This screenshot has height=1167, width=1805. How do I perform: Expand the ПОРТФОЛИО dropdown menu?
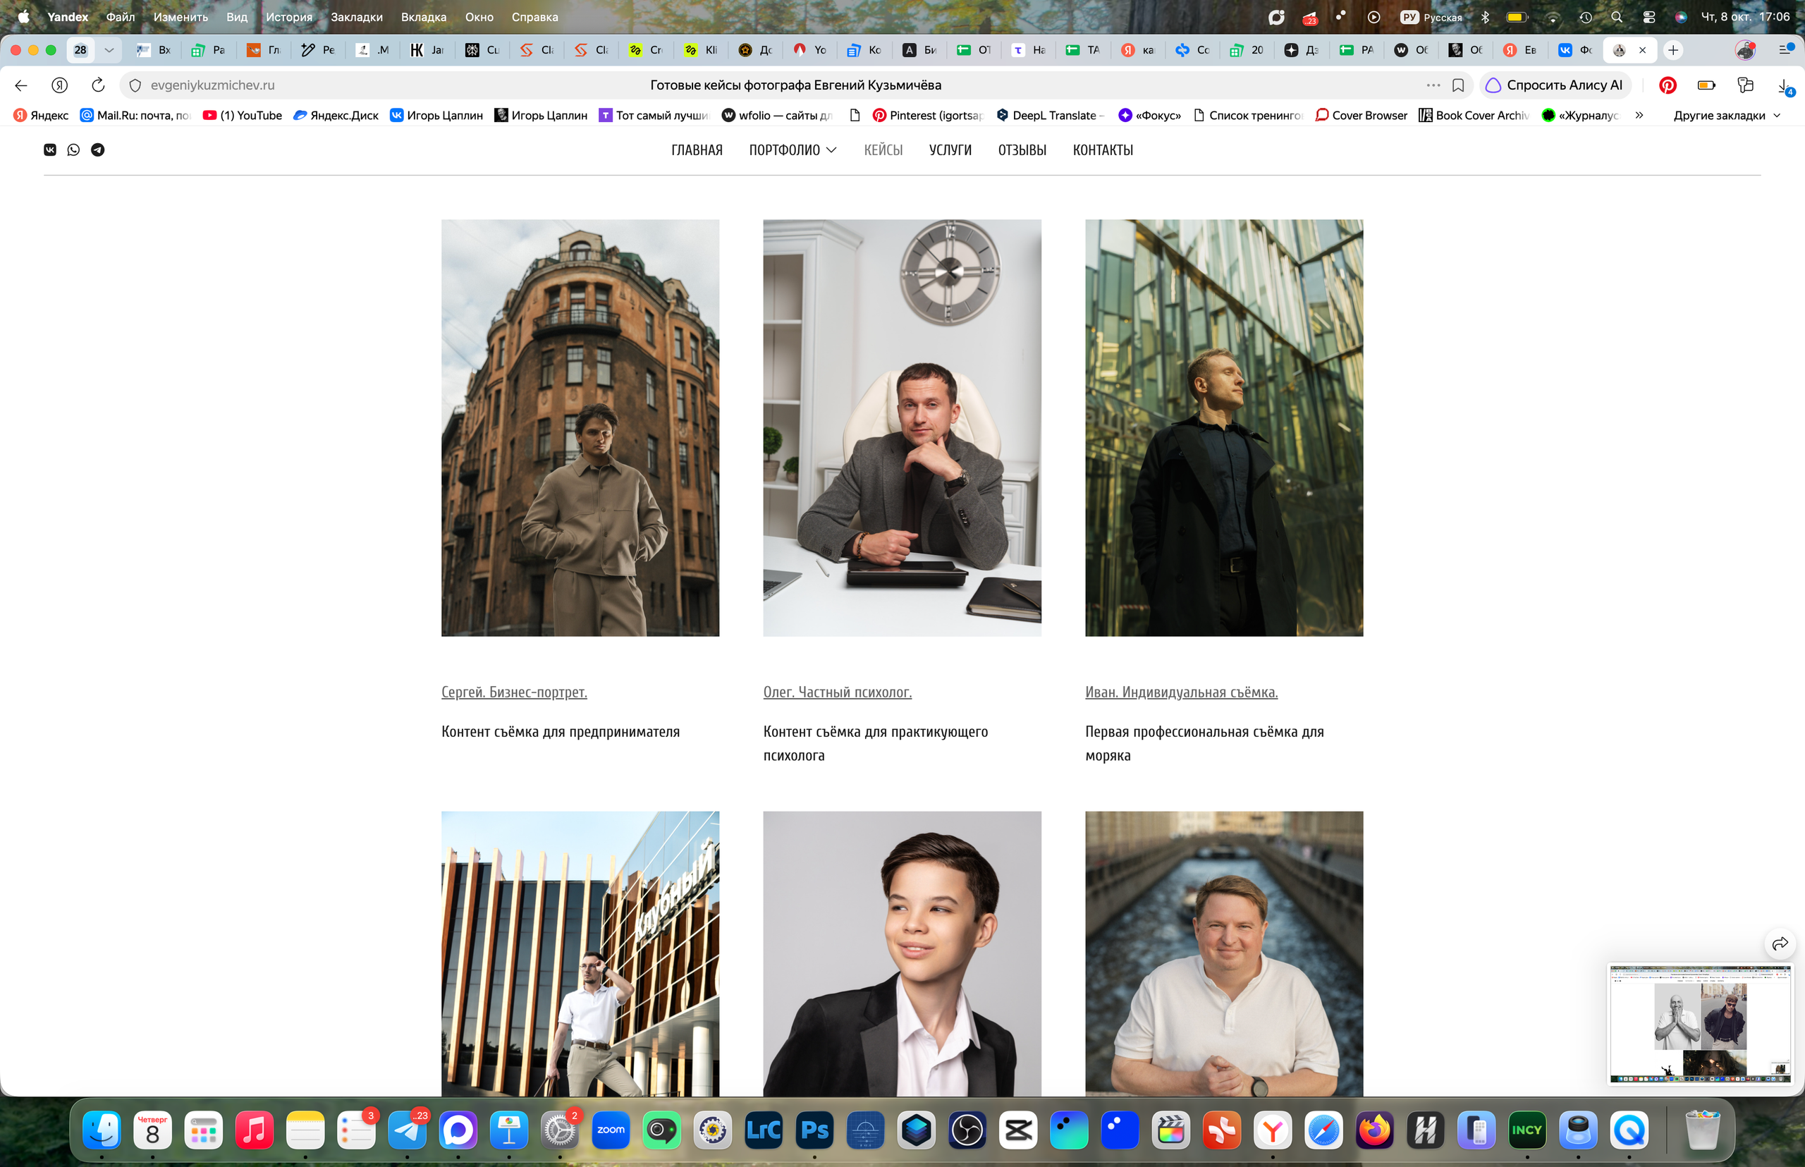[x=793, y=150]
